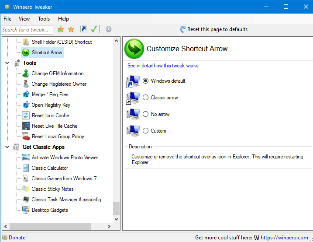Screen dimensions: 313x242
Task: Click Classic Games from Windows 7 icon
Action: click(x=26, y=179)
